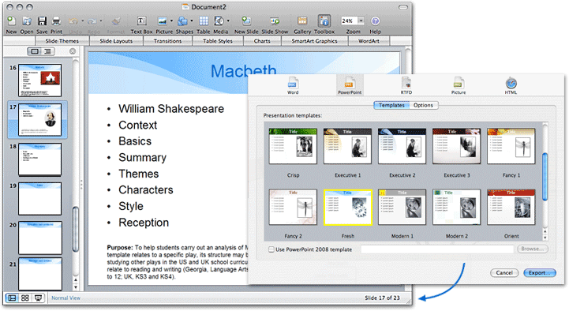The width and height of the screenshot is (569, 311).
Task: Select the Modern 2 template thumbnail
Action: [x=456, y=208]
